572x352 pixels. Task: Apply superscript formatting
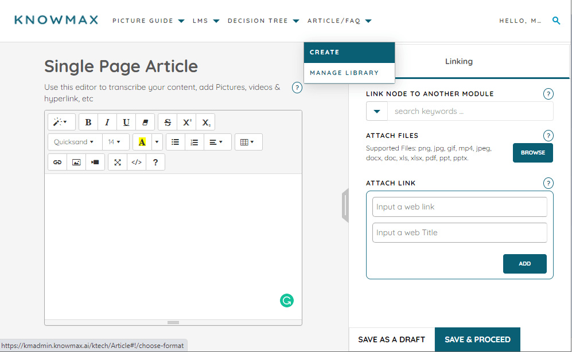[186, 122]
